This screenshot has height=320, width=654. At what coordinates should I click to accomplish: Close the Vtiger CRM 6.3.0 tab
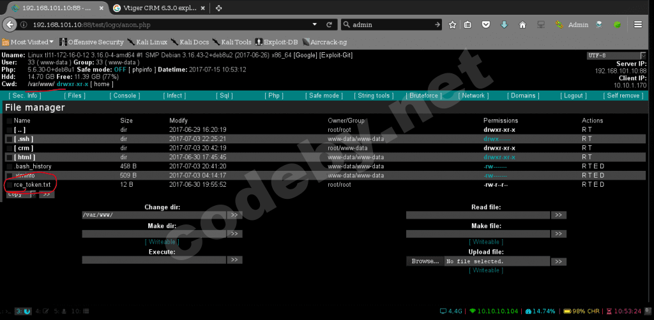tap(203, 8)
